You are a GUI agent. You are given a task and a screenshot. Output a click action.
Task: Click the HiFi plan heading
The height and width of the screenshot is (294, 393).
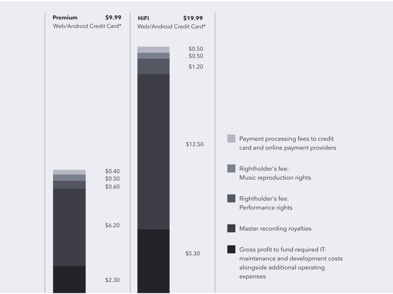pos(143,18)
